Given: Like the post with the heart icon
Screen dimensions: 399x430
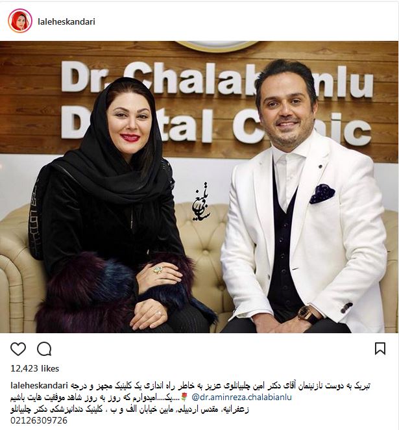Looking at the screenshot, I should 18,349.
